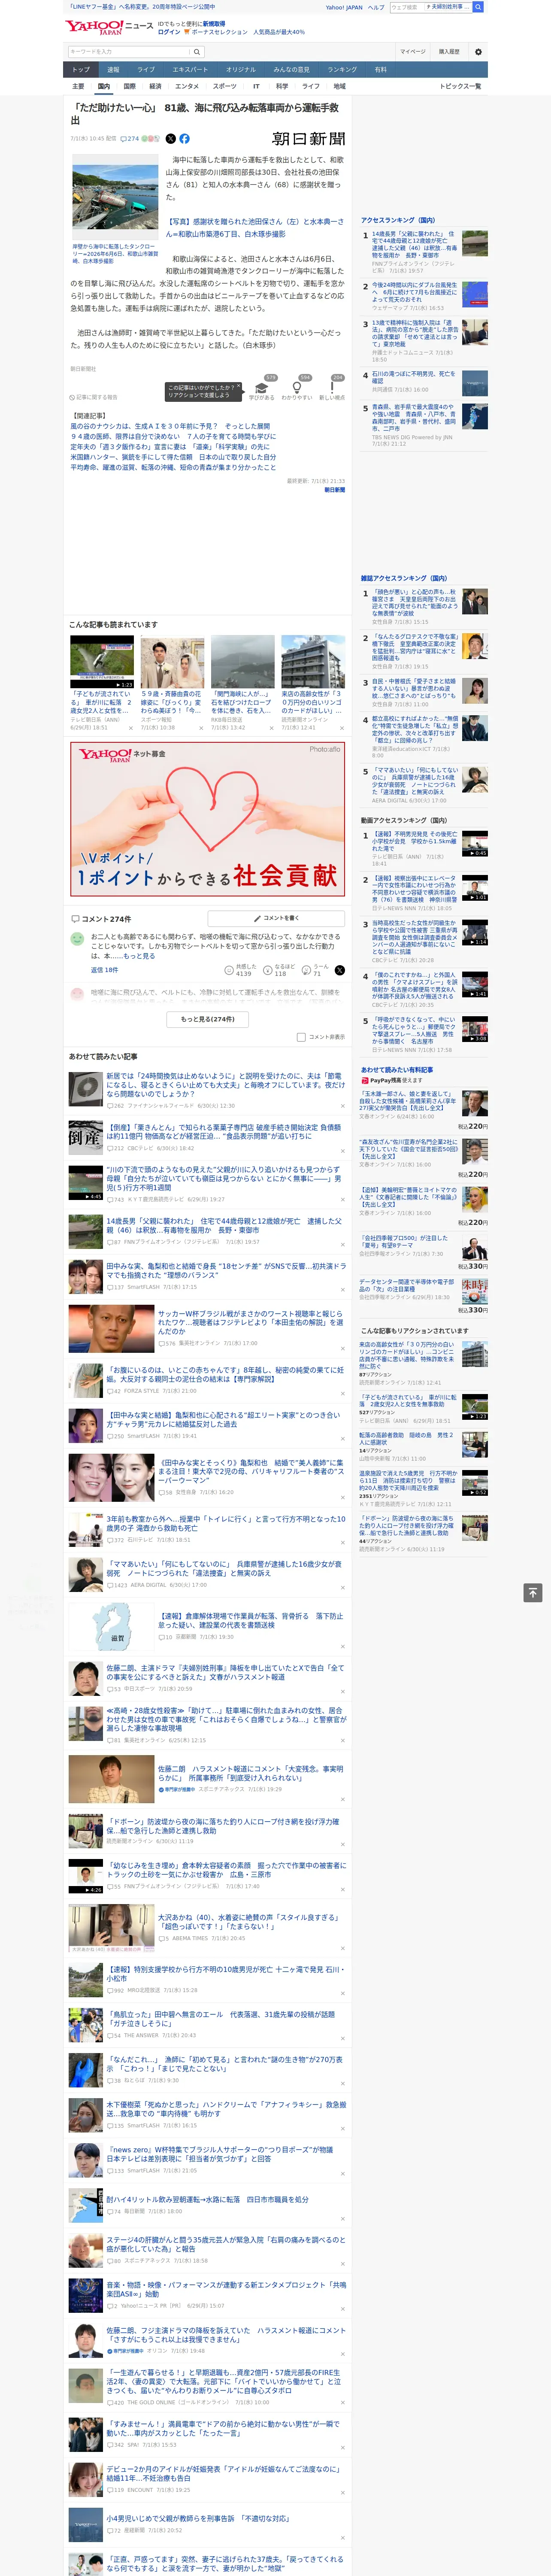The width and height of the screenshot is (551, 2576).
Task: Click the マイページ link
Action: [x=413, y=52]
